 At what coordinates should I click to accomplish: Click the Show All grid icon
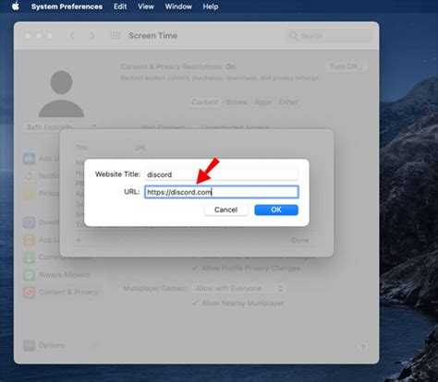[x=116, y=35]
